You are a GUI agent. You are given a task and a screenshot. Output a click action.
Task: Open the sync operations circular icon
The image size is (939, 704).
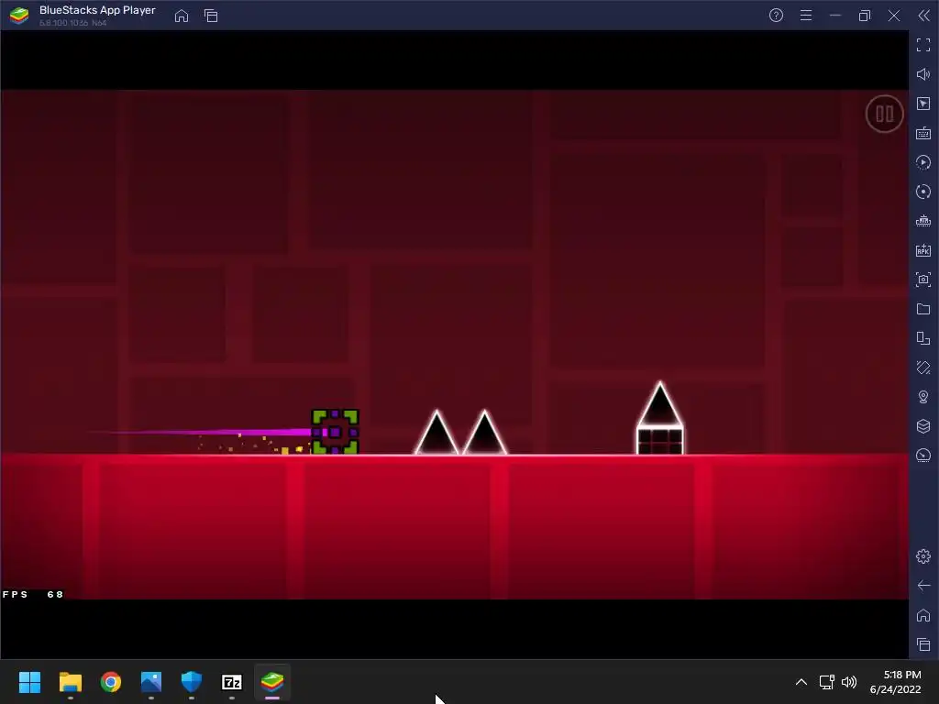[923, 192]
